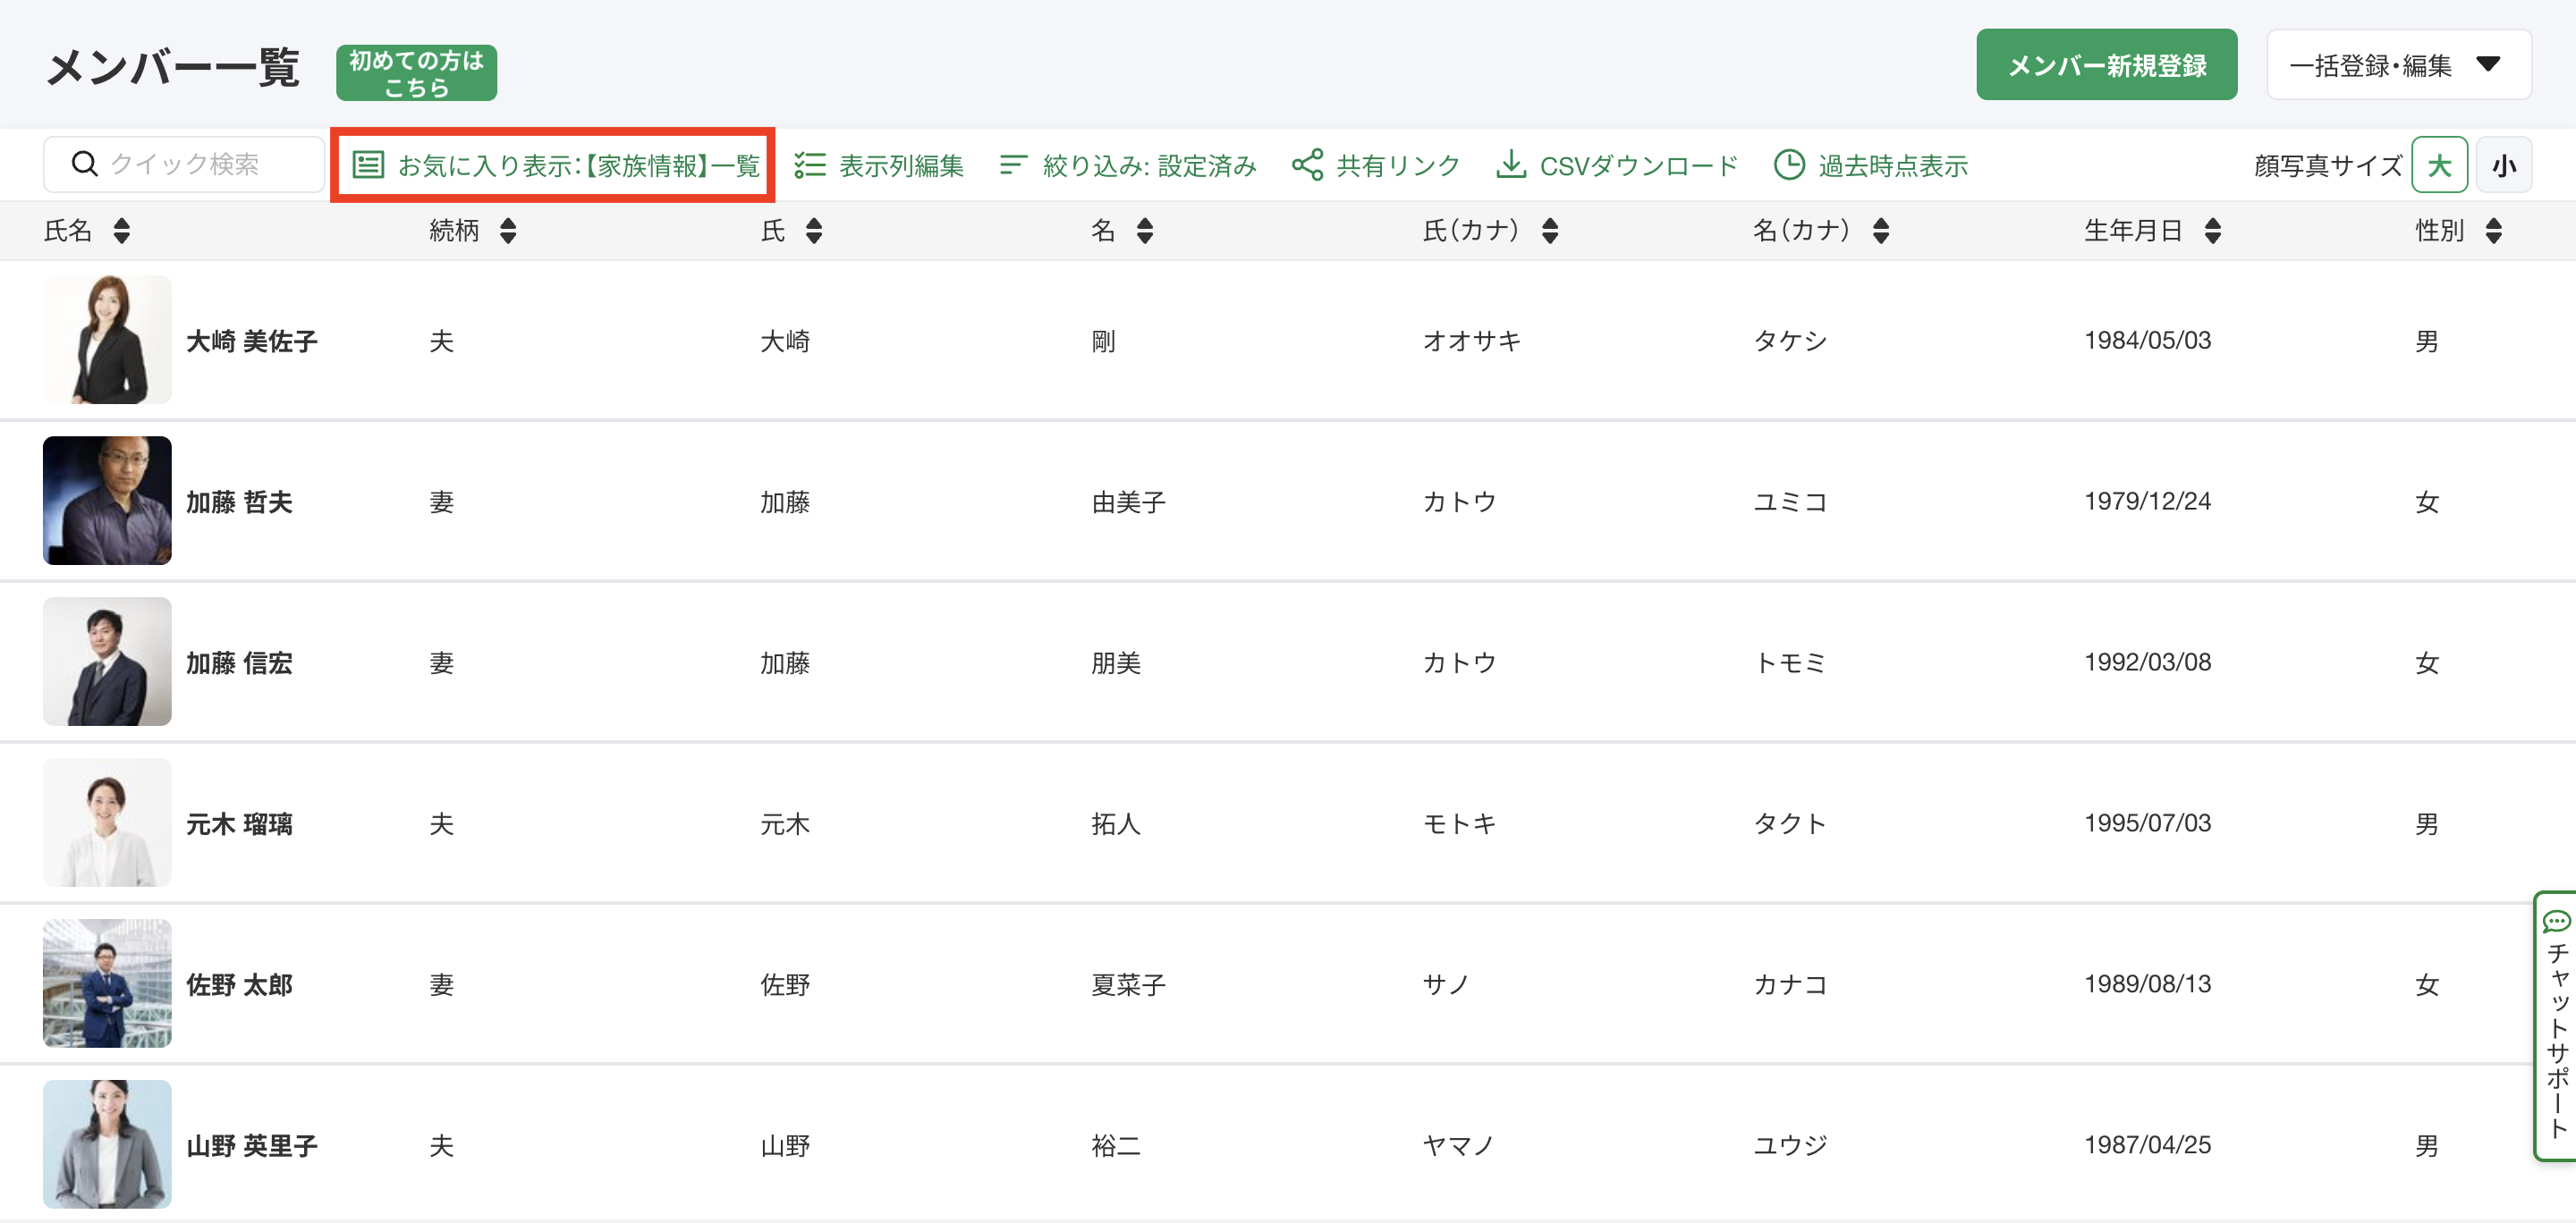Click the 初めての方はこちら badge

(x=416, y=73)
